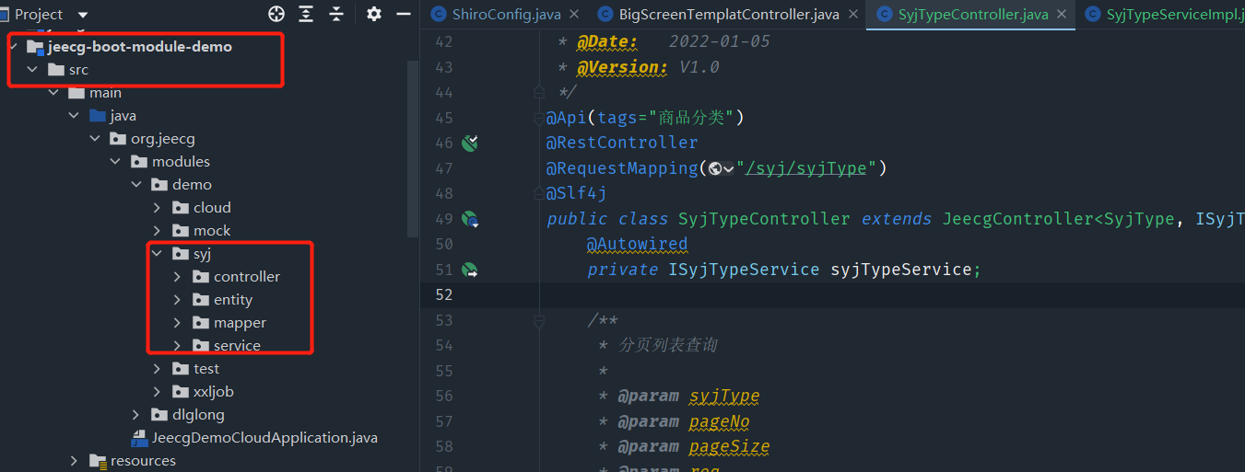Open Project panel gear options
The image size is (1245, 472).
pos(373,14)
